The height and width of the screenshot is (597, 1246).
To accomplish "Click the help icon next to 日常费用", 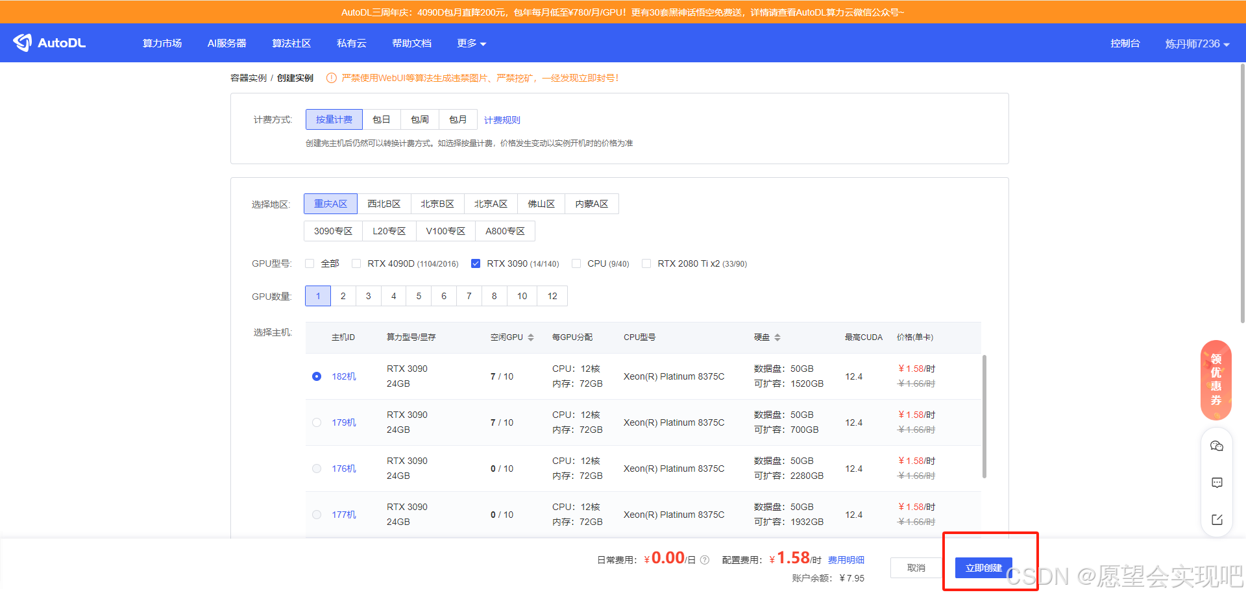I will pos(705,560).
